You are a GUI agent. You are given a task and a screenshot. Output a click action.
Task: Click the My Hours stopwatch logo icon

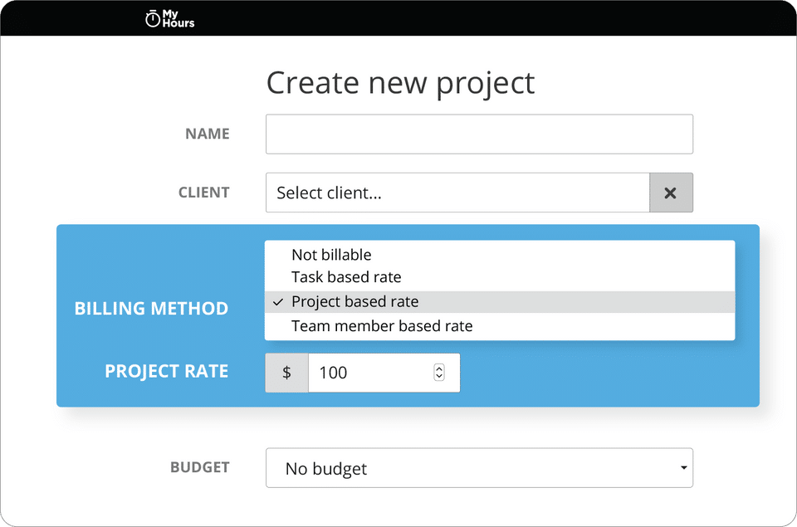click(x=153, y=18)
